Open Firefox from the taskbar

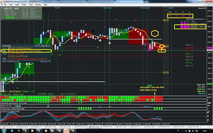coord(19,131)
